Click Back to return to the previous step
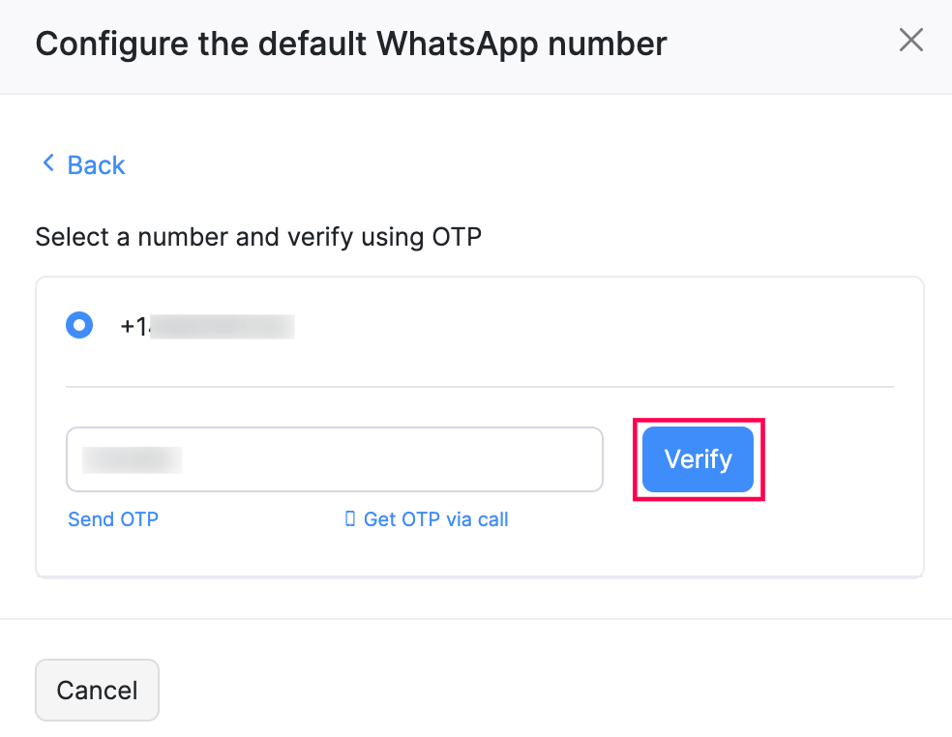This screenshot has height=737, width=952. pos(96,164)
